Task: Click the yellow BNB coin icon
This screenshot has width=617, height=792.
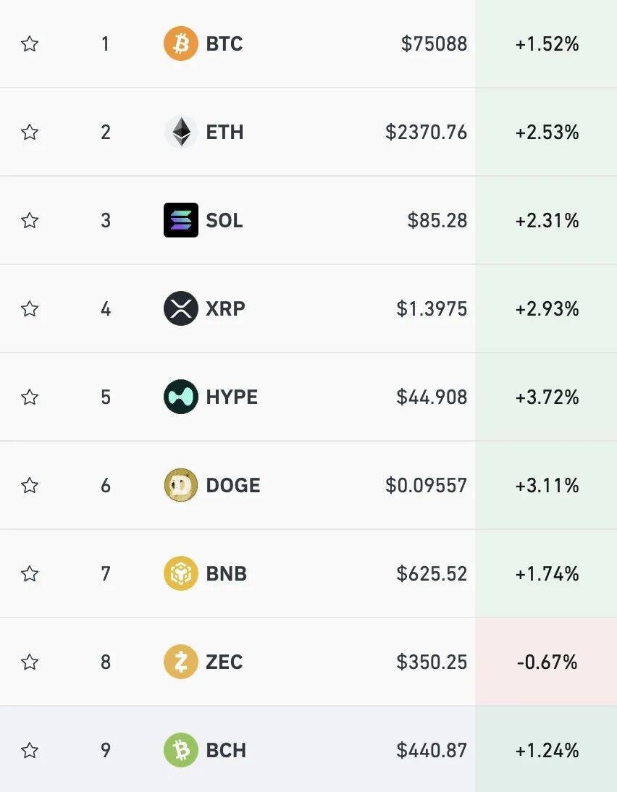Action: (180, 573)
